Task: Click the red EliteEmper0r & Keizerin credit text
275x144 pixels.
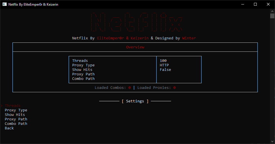Action: (x=123, y=38)
